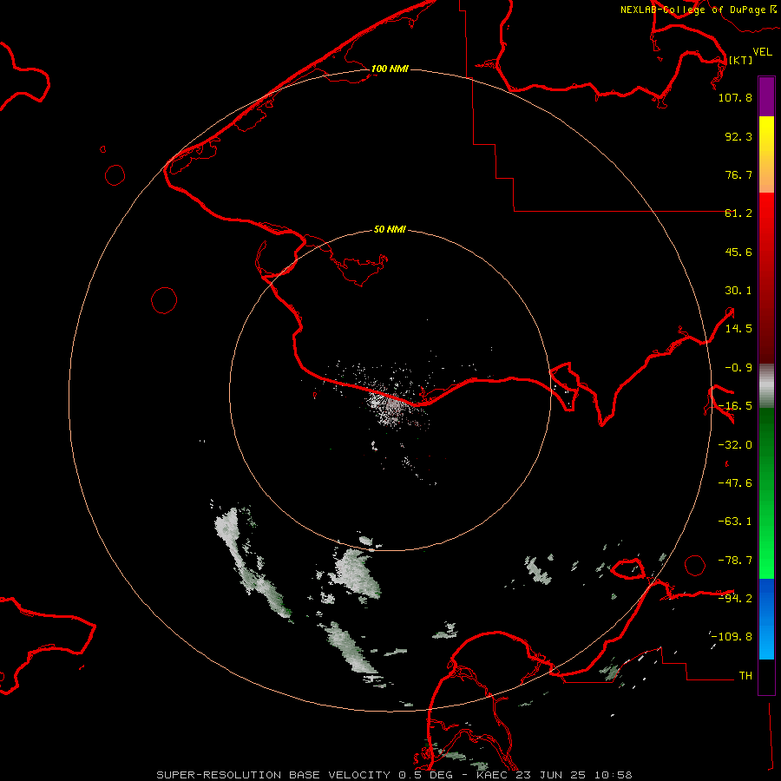Select the 45.6 scale value

[738, 252]
